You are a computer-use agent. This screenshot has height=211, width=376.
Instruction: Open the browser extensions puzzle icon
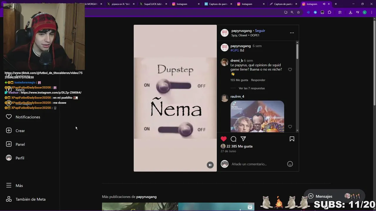(329, 12)
